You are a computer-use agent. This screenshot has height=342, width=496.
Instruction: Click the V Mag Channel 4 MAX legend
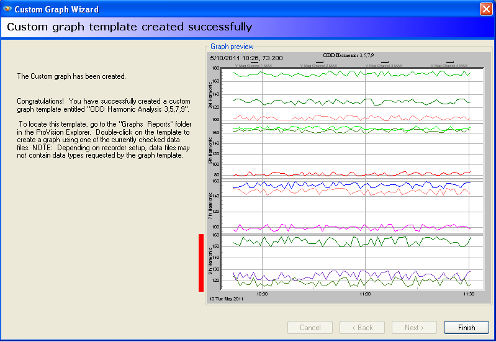point(449,64)
